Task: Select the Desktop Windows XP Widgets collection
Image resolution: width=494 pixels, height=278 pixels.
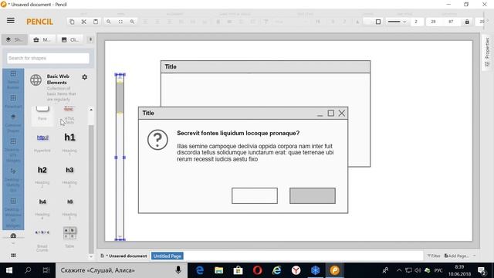Action: pos(13,213)
